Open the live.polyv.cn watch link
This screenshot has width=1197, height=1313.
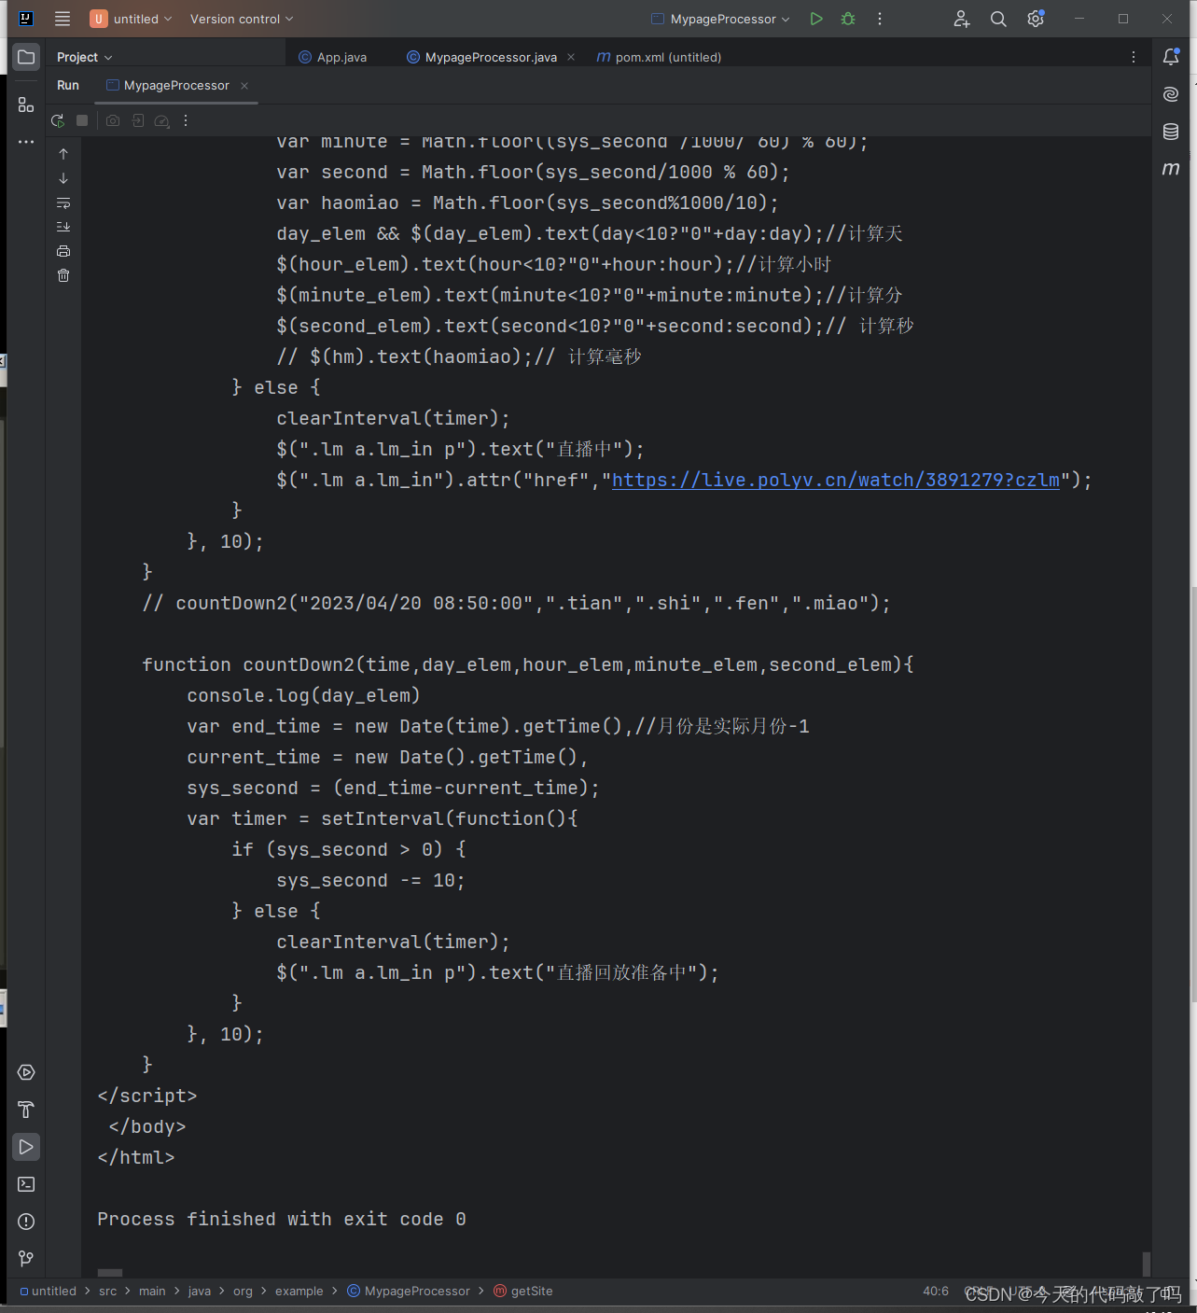(x=836, y=480)
